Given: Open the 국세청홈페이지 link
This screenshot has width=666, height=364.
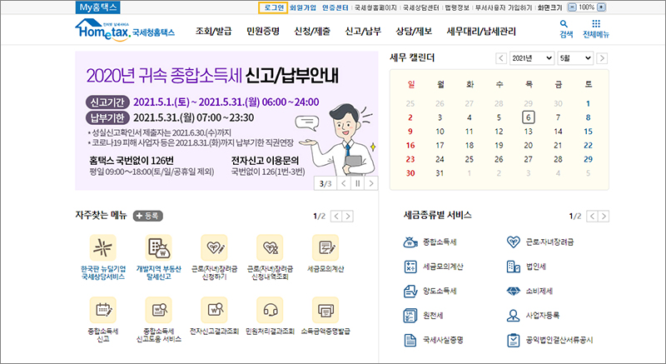Looking at the screenshot, I should click(375, 7).
